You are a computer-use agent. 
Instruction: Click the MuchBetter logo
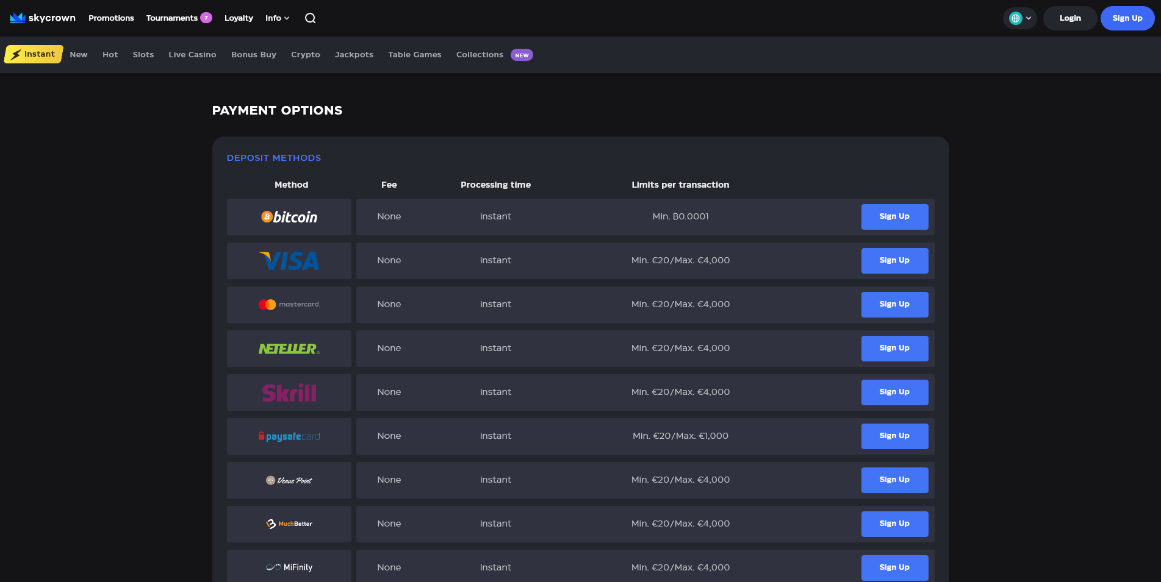pos(289,524)
